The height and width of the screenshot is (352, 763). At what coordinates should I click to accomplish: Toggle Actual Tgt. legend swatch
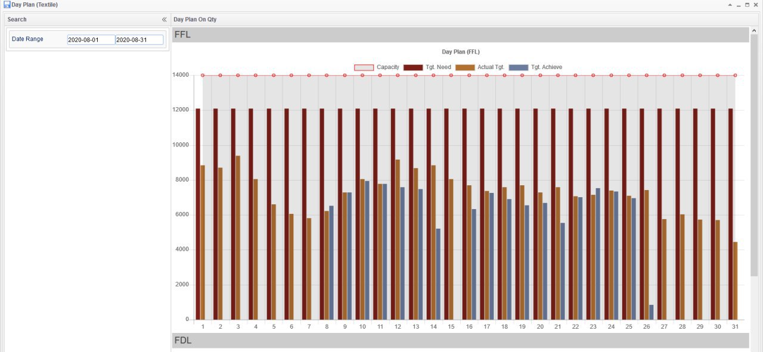465,67
